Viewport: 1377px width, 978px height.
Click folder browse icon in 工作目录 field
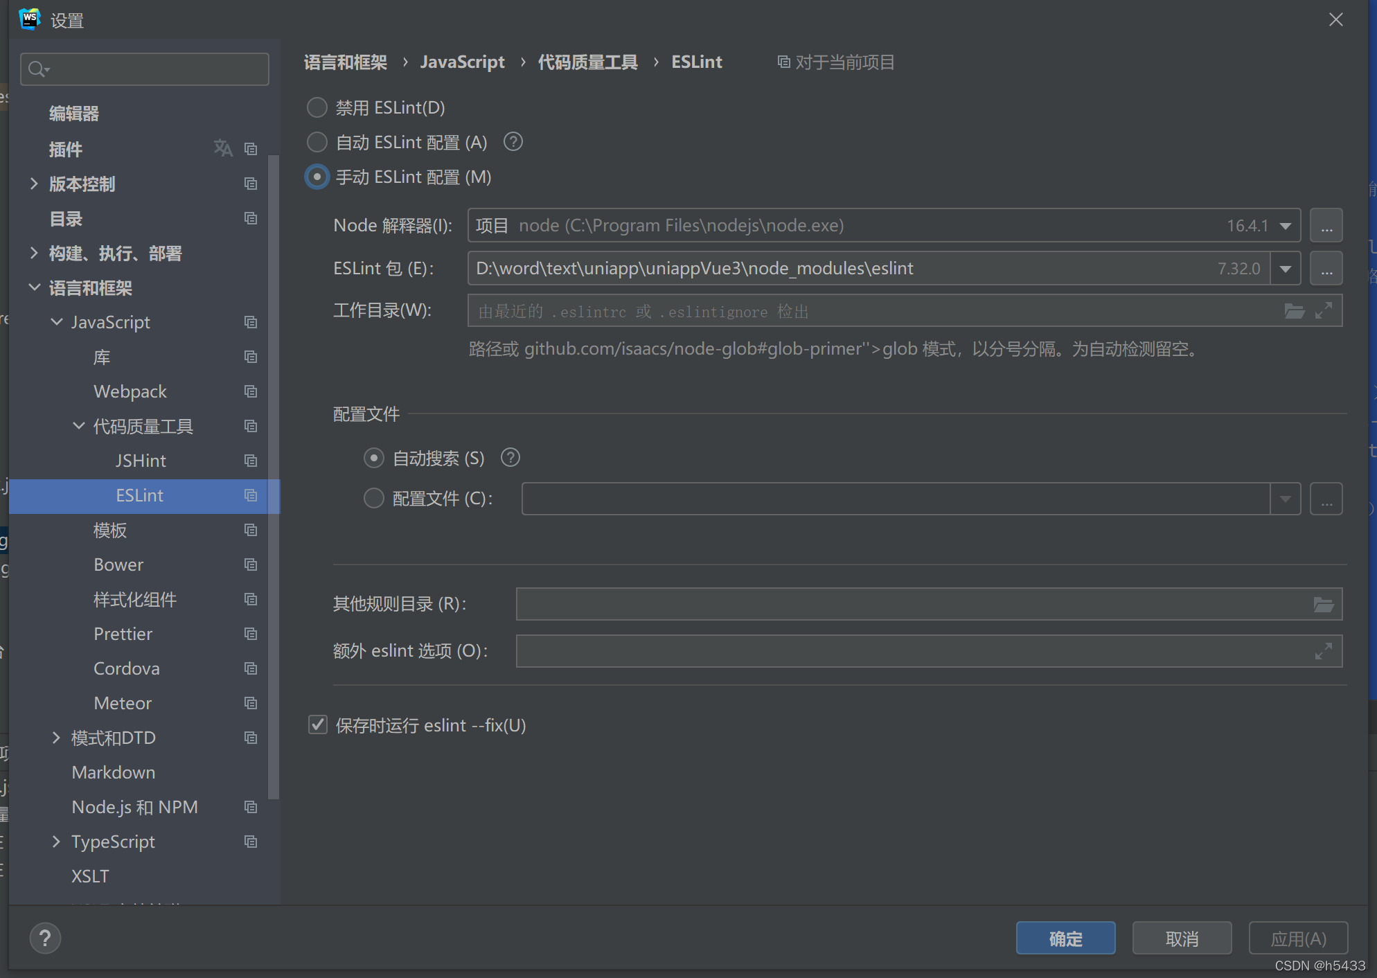1295,311
